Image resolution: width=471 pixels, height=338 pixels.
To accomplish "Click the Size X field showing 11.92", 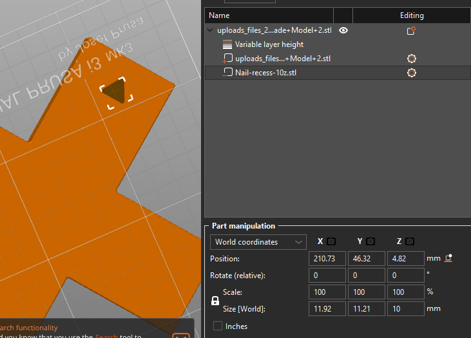I will (x=327, y=309).
